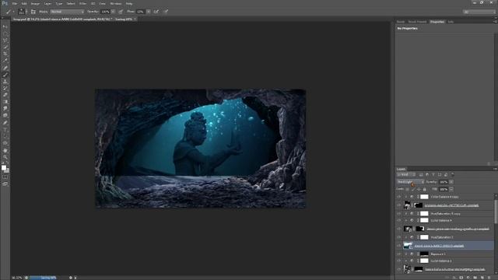Switch to the Properties tab
498x280 pixels.
437,22
